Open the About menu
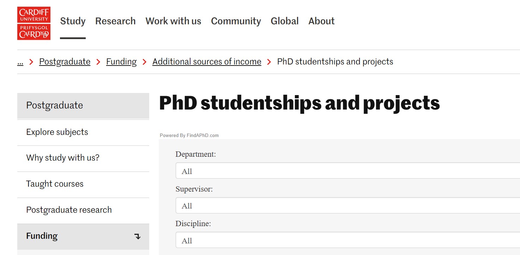The image size is (520, 255). [321, 21]
